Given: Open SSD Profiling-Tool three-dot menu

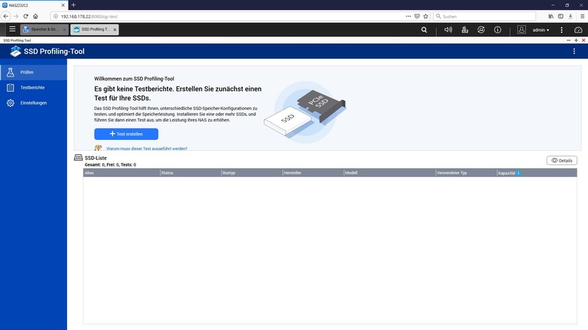Looking at the screenshot, I should point(574,51).
